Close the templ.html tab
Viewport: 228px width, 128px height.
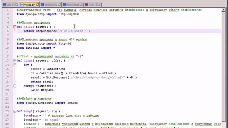pyautogui.click(x=81, y=5)
